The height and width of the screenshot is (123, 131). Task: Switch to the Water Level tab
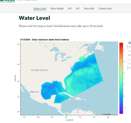click(40, 9)
